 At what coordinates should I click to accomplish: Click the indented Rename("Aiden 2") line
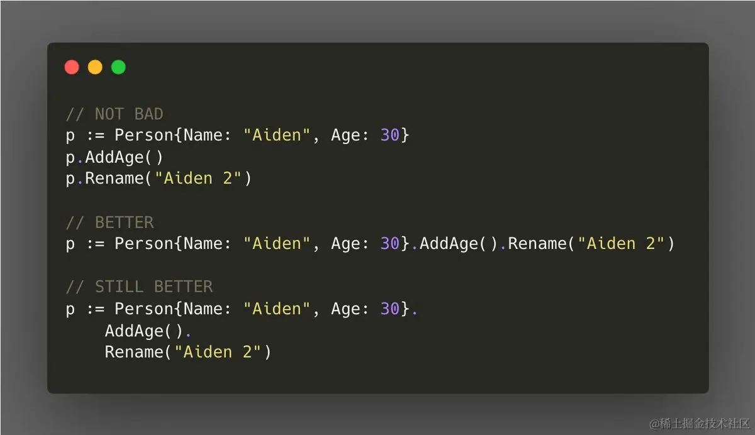coord(187,352)
